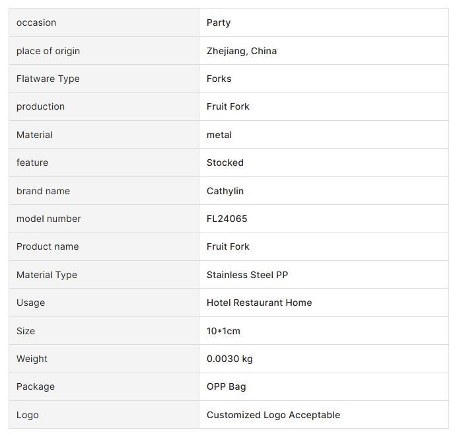Click the 'Logo' attribute label
This screenshot has width=457, height=434.
tap(28, 415)
